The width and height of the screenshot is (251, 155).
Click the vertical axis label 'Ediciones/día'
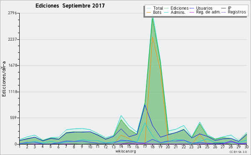click(4, 79)
